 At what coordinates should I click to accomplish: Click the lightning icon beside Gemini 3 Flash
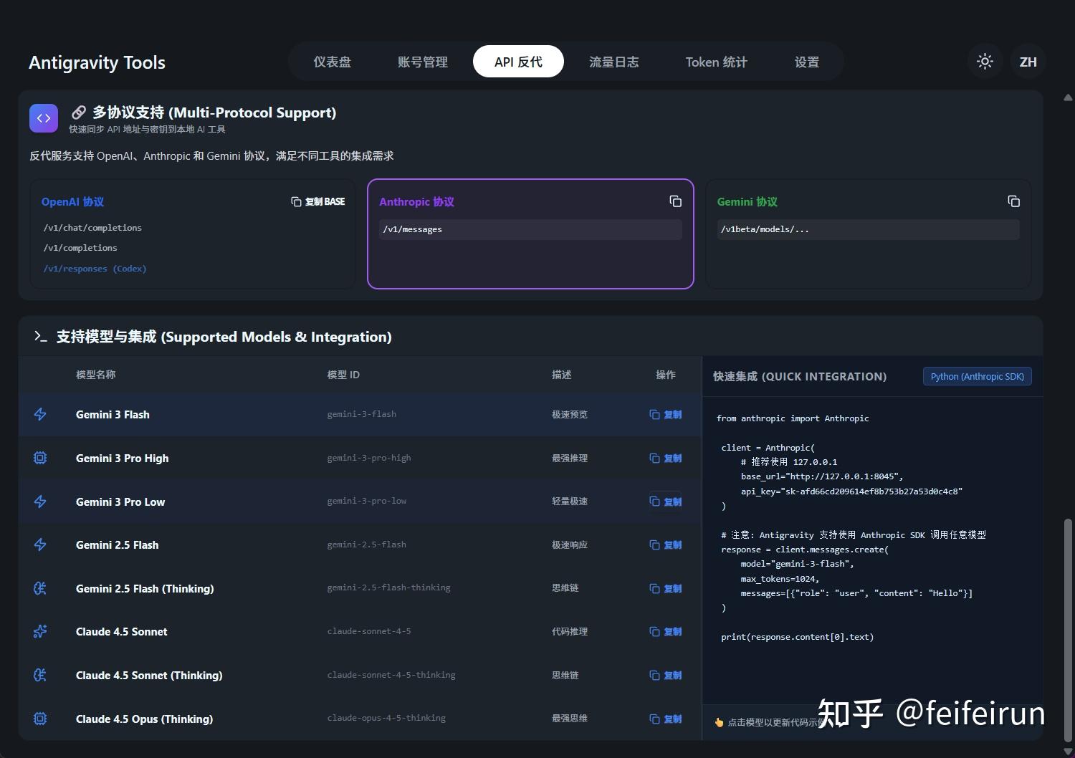pos(40,414)
